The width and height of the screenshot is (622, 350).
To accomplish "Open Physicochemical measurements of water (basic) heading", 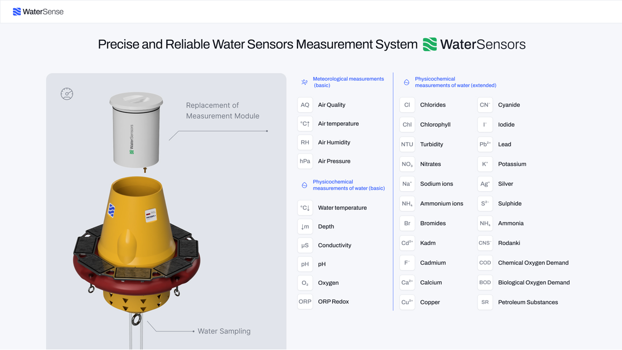I will click(x=348, y=185).
